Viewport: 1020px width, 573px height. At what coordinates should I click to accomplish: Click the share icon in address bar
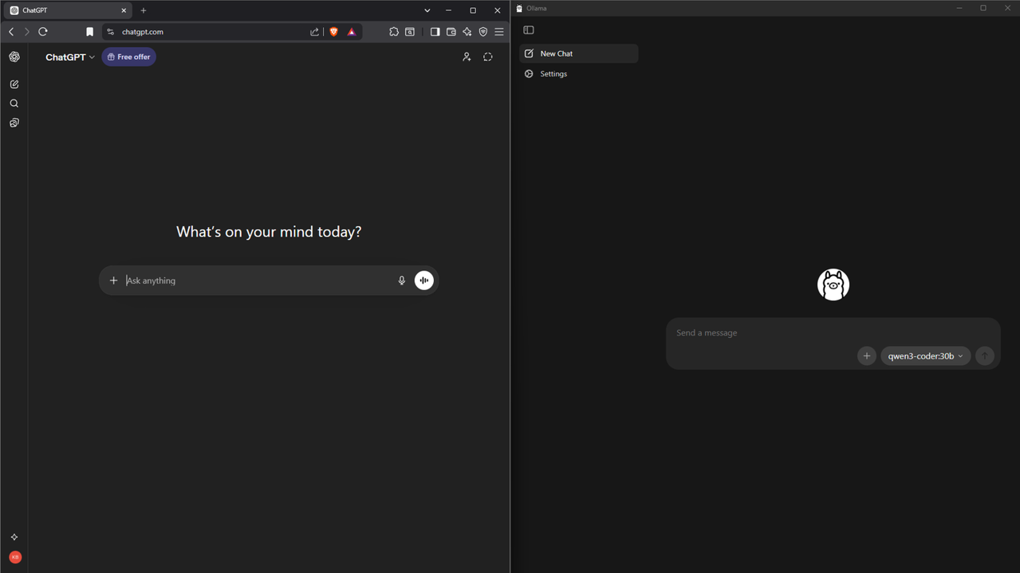(x=314, y=32)
